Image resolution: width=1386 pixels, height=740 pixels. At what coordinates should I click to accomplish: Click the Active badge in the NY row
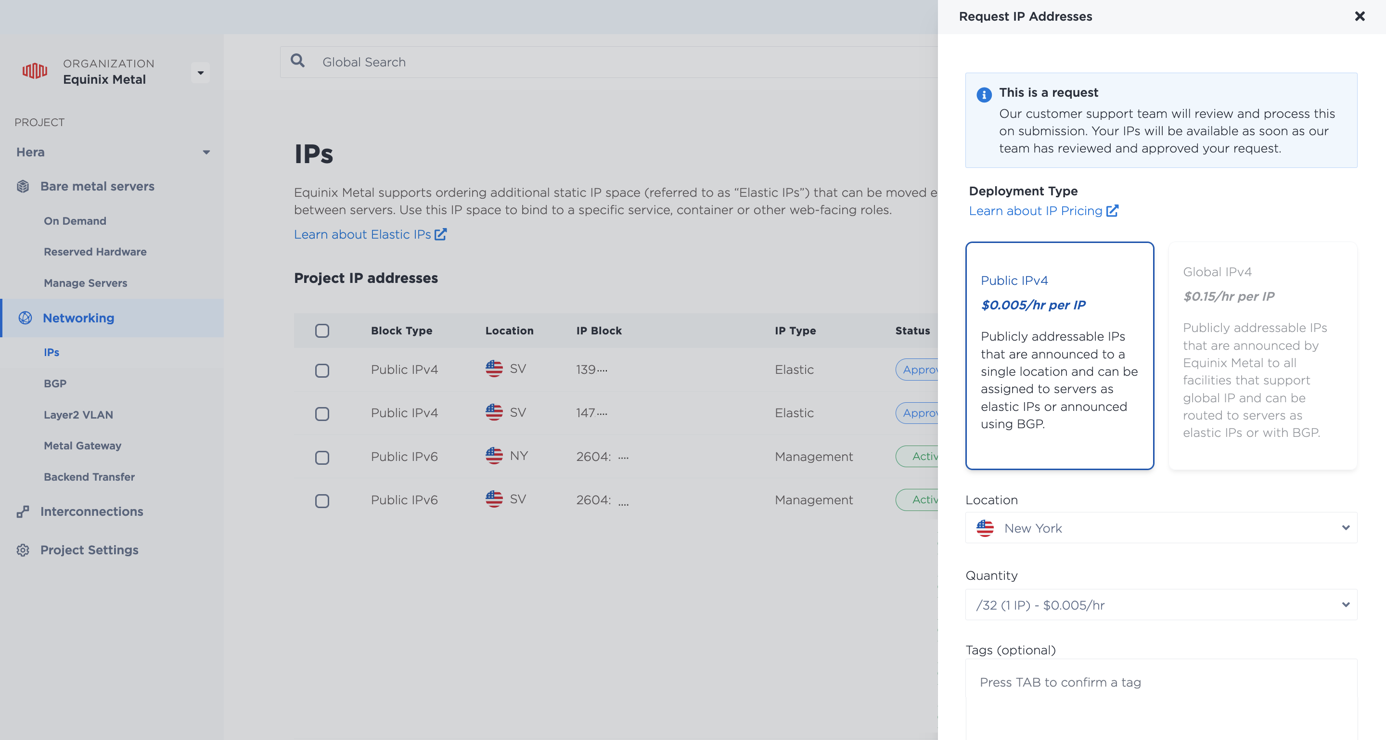coord(917,457)
